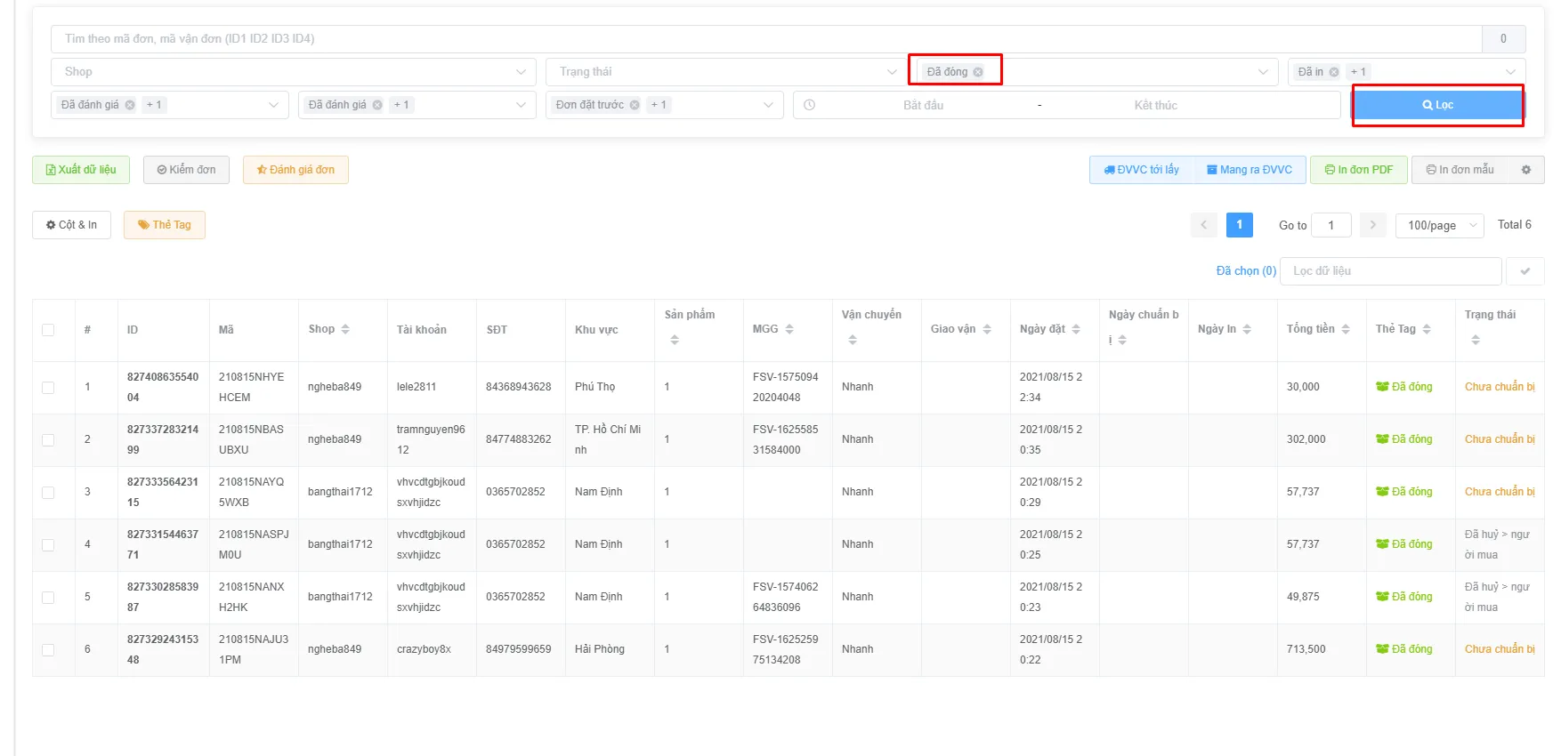This screenshot has width=1561, height=756.
Task: Sort by Sản phẩm column
Action: pos(675,340)
